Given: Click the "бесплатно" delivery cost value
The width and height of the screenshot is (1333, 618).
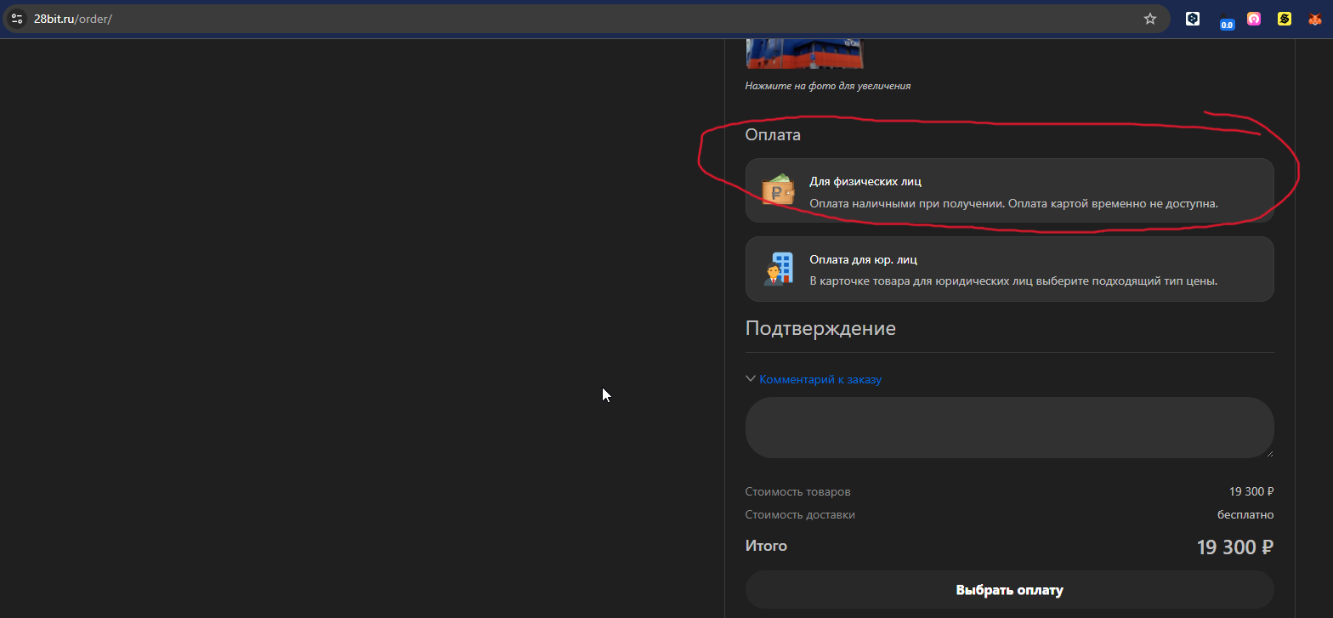Looking at the screenshot, I should [1245, 515].
